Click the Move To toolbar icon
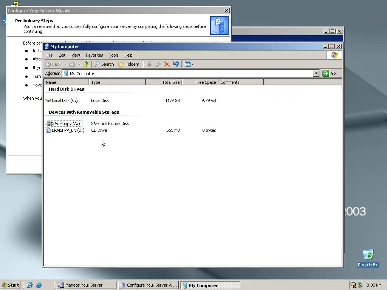This screenshot has height=290, width=387. (149, 64)
